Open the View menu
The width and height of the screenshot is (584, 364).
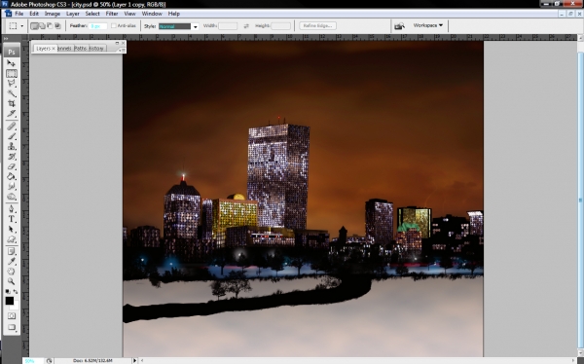pyautogui.click(x=129, y=14)
